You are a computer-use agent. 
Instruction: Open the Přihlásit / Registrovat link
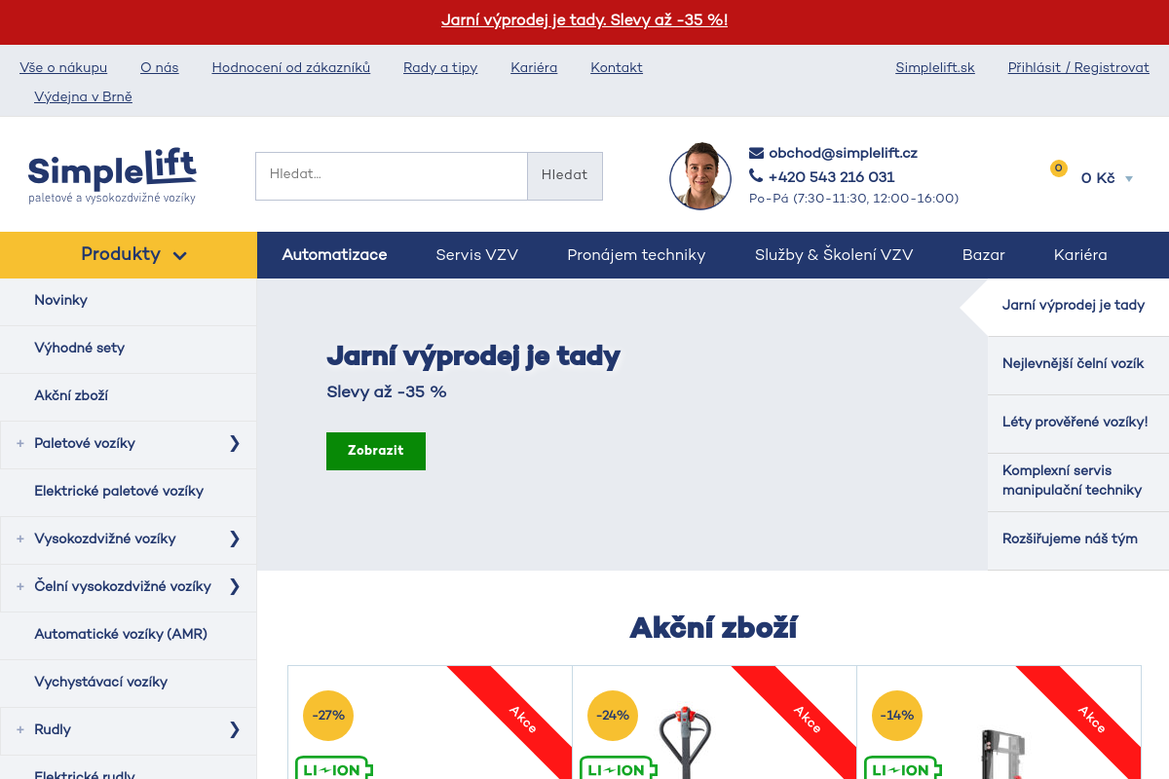1078,67
